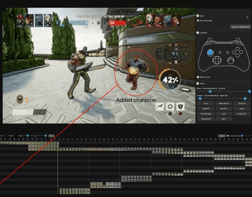This screenshot has height=197, width=252.
Task: Toggle the Selected frames only checkbox
Action: 228,136
